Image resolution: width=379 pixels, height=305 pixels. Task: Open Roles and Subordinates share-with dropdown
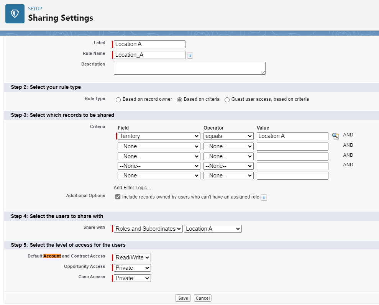pyautogui.click(x=148, y=229)
